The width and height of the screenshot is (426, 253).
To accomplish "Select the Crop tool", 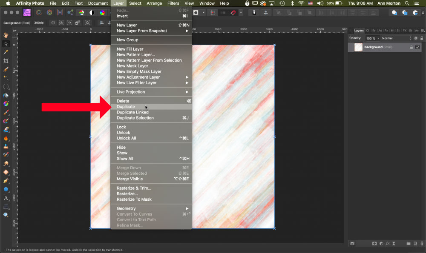I will [x=6, y=61].
